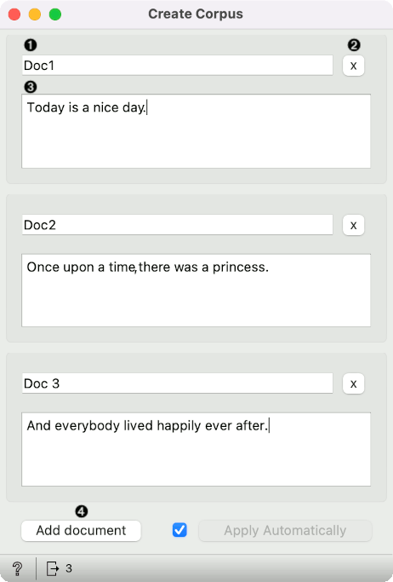Click into the 'Once upon a time' text area
The image size is (393, 582).
pyautogui.click(x=196, y=291)
